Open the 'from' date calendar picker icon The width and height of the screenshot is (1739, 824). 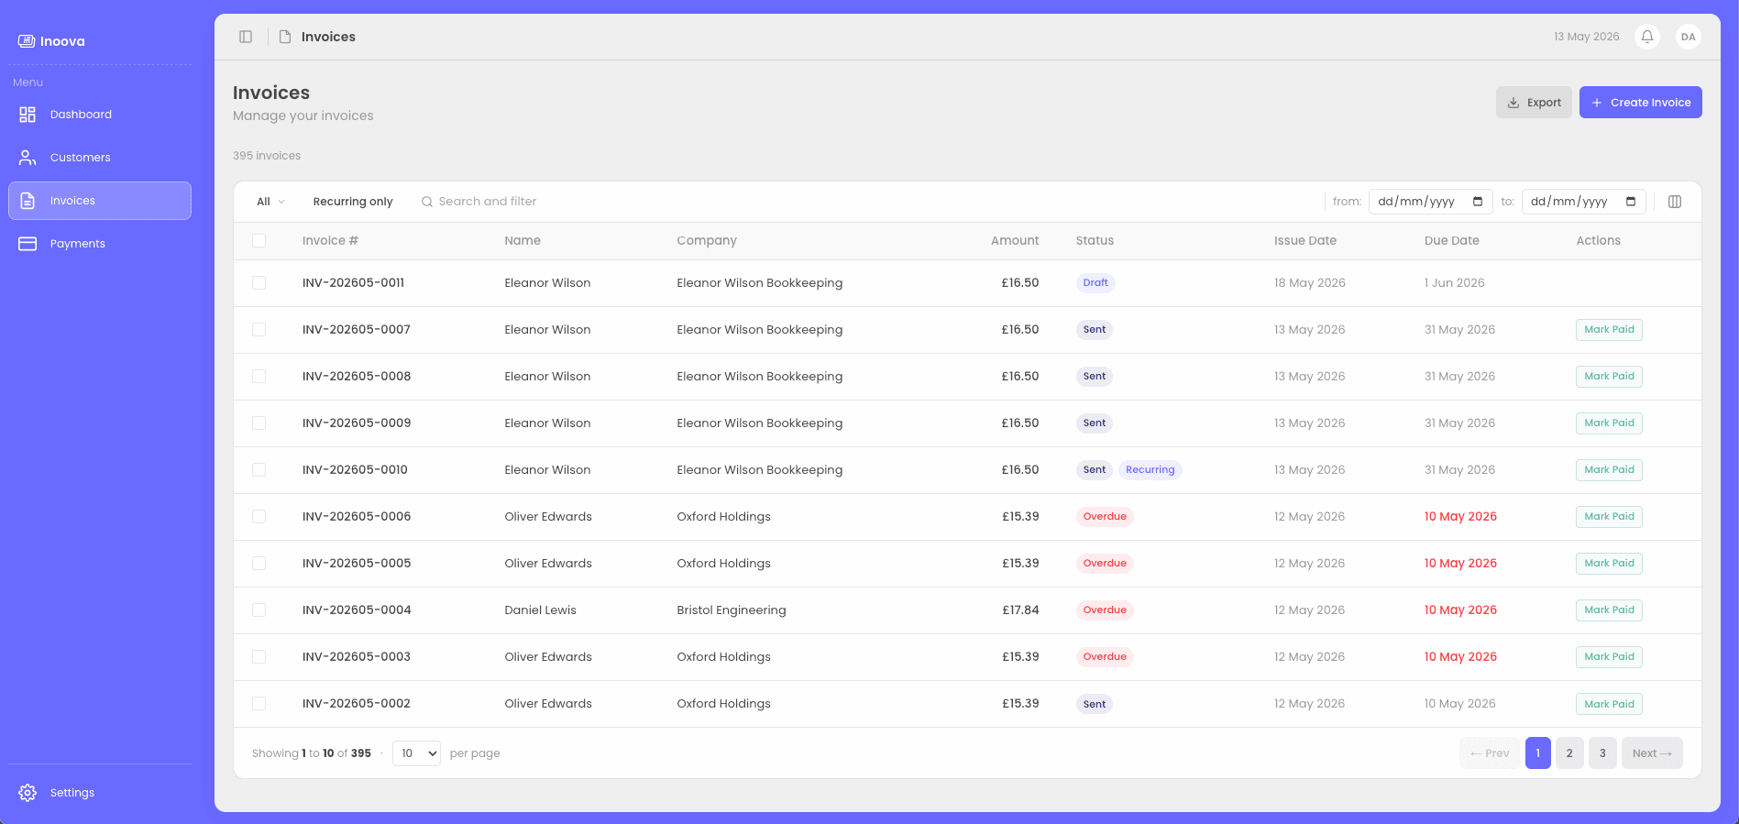pos(1478,202)
